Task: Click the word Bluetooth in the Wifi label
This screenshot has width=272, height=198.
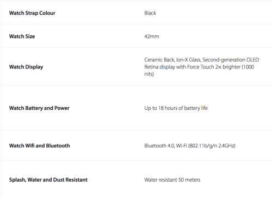Action: (58, 146)
